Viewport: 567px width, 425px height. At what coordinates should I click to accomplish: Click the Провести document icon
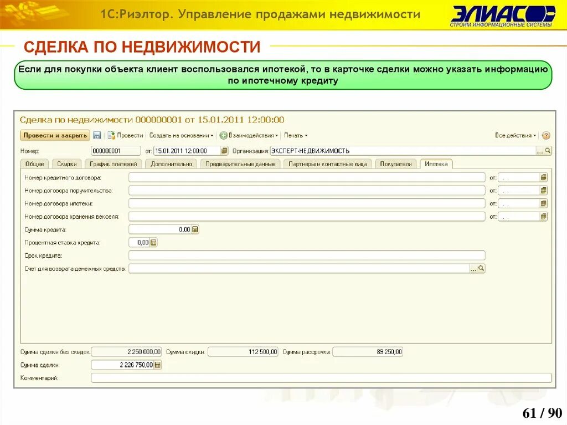tap(111, 135)
